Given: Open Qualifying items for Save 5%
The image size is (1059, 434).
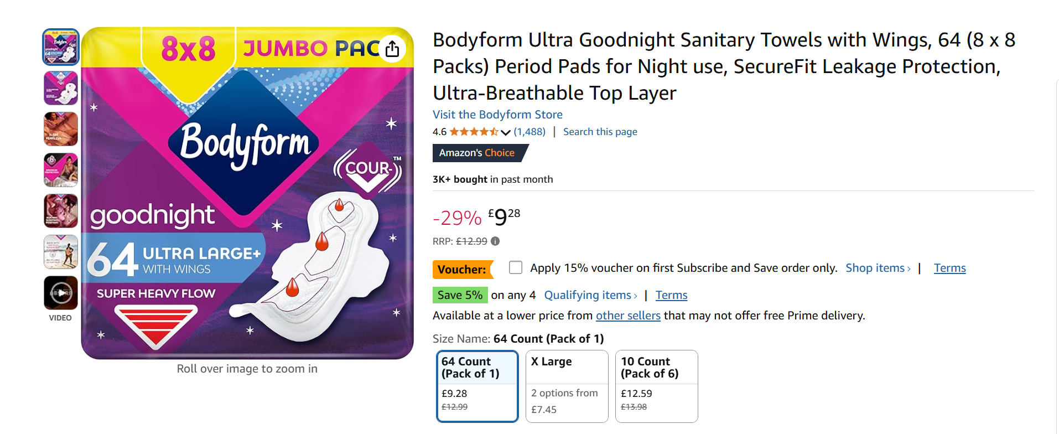Looking at the screenshot, I should 590,295.
